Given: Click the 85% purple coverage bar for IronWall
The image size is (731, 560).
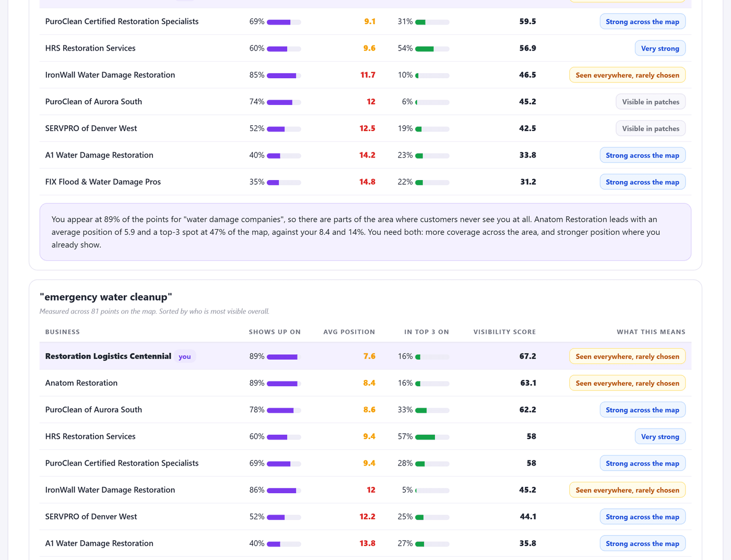Looking at the screenshot, I should [284, 76].
